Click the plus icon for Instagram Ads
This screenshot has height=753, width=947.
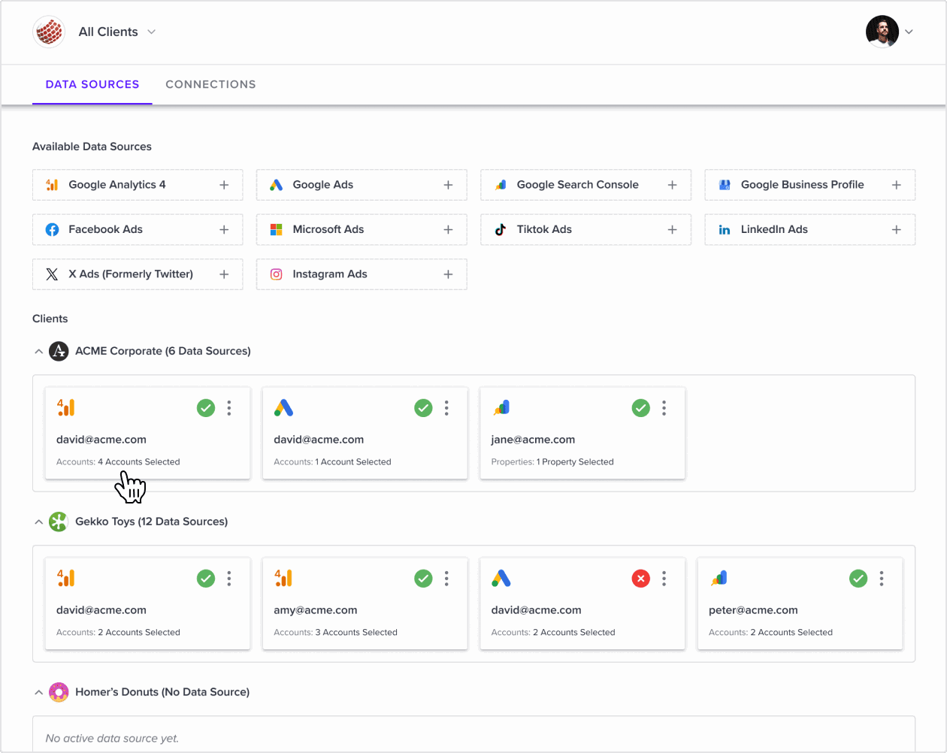click(448, 274)
